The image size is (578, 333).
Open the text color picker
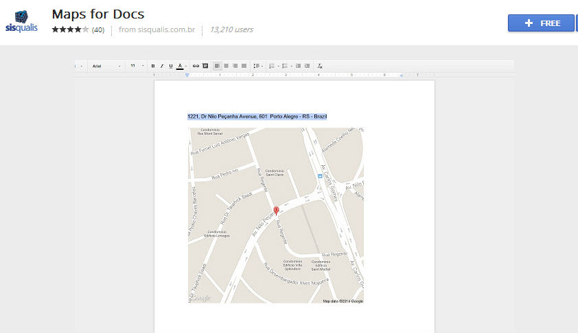pyautogui.click(x=181, y=66)
